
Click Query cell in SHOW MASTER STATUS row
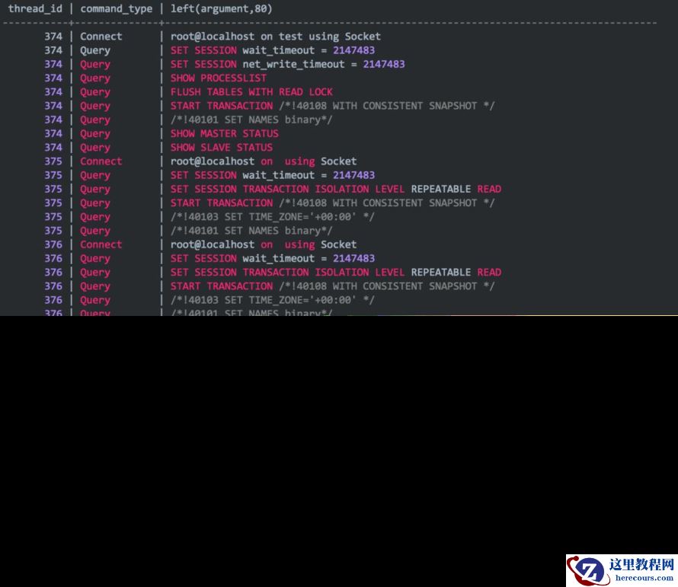[94, 133]
